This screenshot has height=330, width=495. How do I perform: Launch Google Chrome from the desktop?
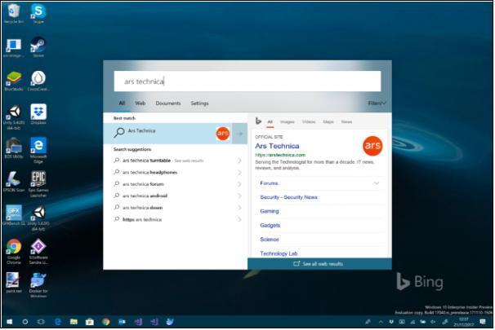tap(14, 252)
